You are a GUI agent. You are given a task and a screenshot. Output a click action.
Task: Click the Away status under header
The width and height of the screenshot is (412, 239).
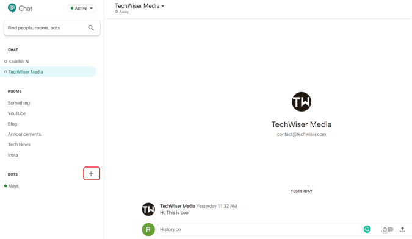pyautogui.click(x=122, y=12)
